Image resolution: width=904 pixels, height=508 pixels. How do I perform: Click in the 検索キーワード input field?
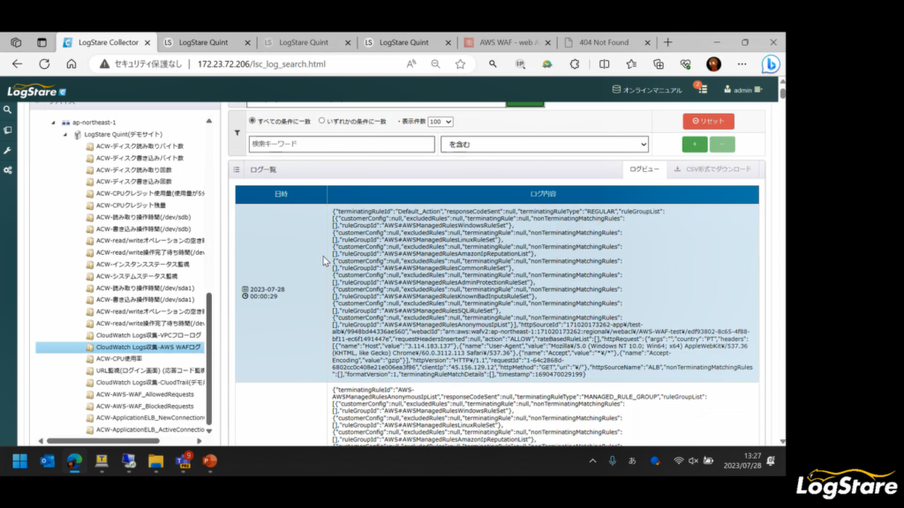pos(342,144)
